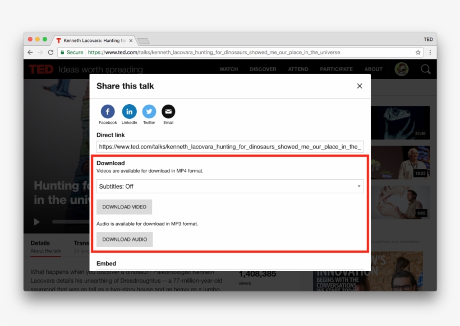Image resolution: width=460 pixels, height=326 pixels.
Task: Open the Subtitles dropdown
Action: 230,187
